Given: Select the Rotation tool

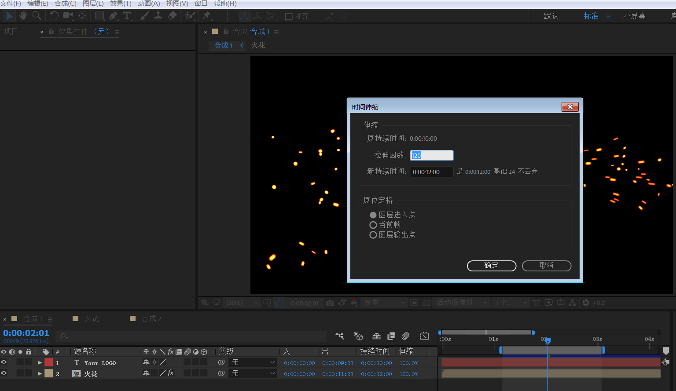Looking at the screenshot, I should click(53, 15).
